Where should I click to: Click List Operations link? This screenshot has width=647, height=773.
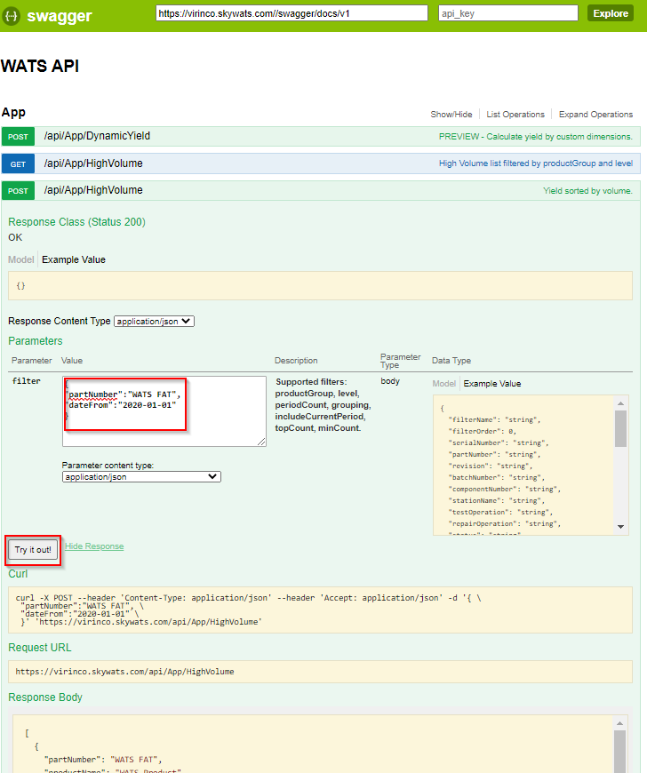point(515,115)
